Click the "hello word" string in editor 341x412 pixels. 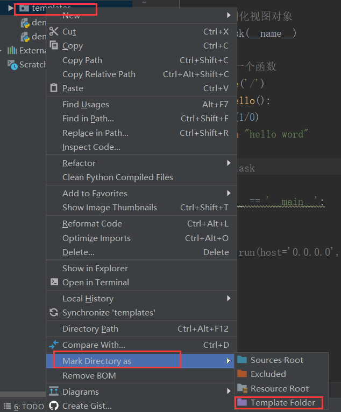click(276, 134)
